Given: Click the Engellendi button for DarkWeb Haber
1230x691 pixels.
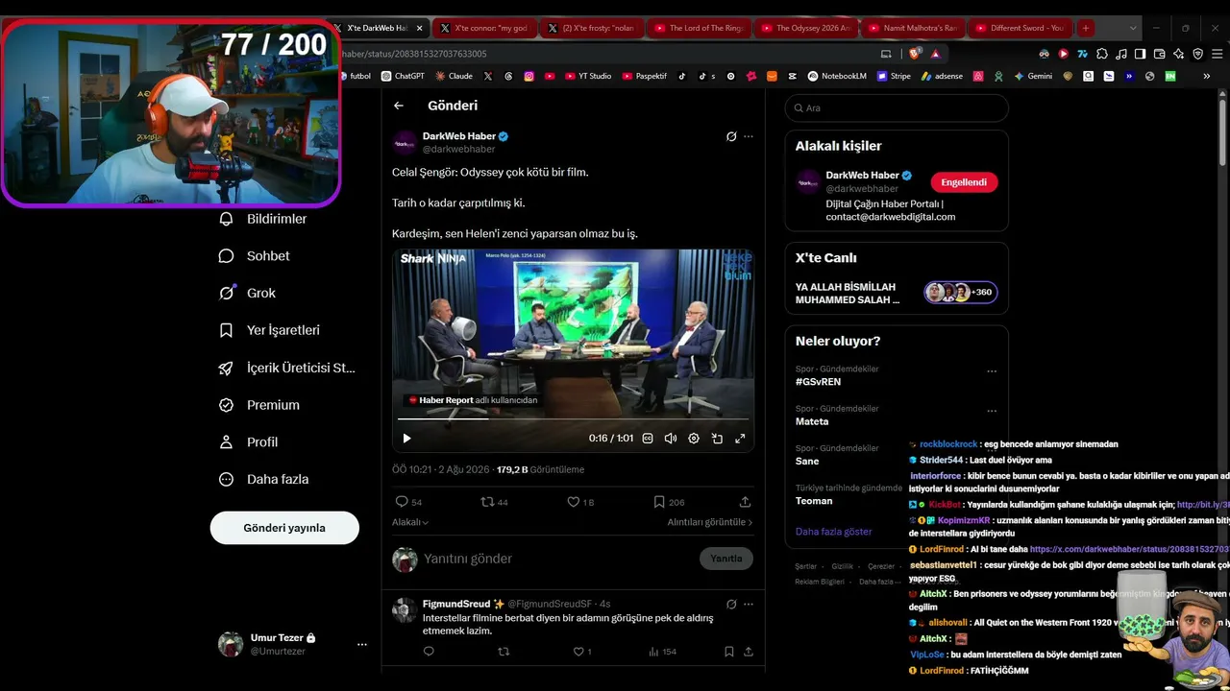Looking at the screenshot, I should pyautogui.click(x=964, y=182).
